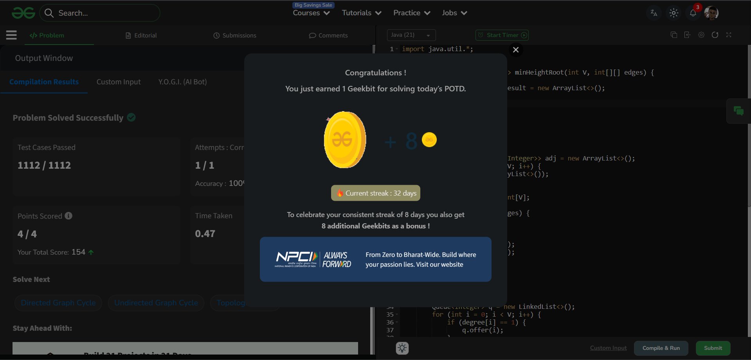Open the GeeksforGeeks logo home link
The image size is (751, 360).
tap(23, 13)
